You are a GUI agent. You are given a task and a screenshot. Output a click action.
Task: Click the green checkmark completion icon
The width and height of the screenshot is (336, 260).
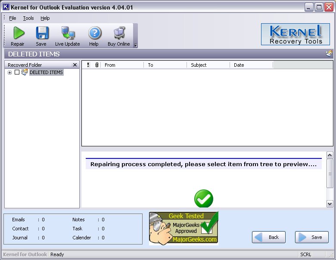pos(204,198)
